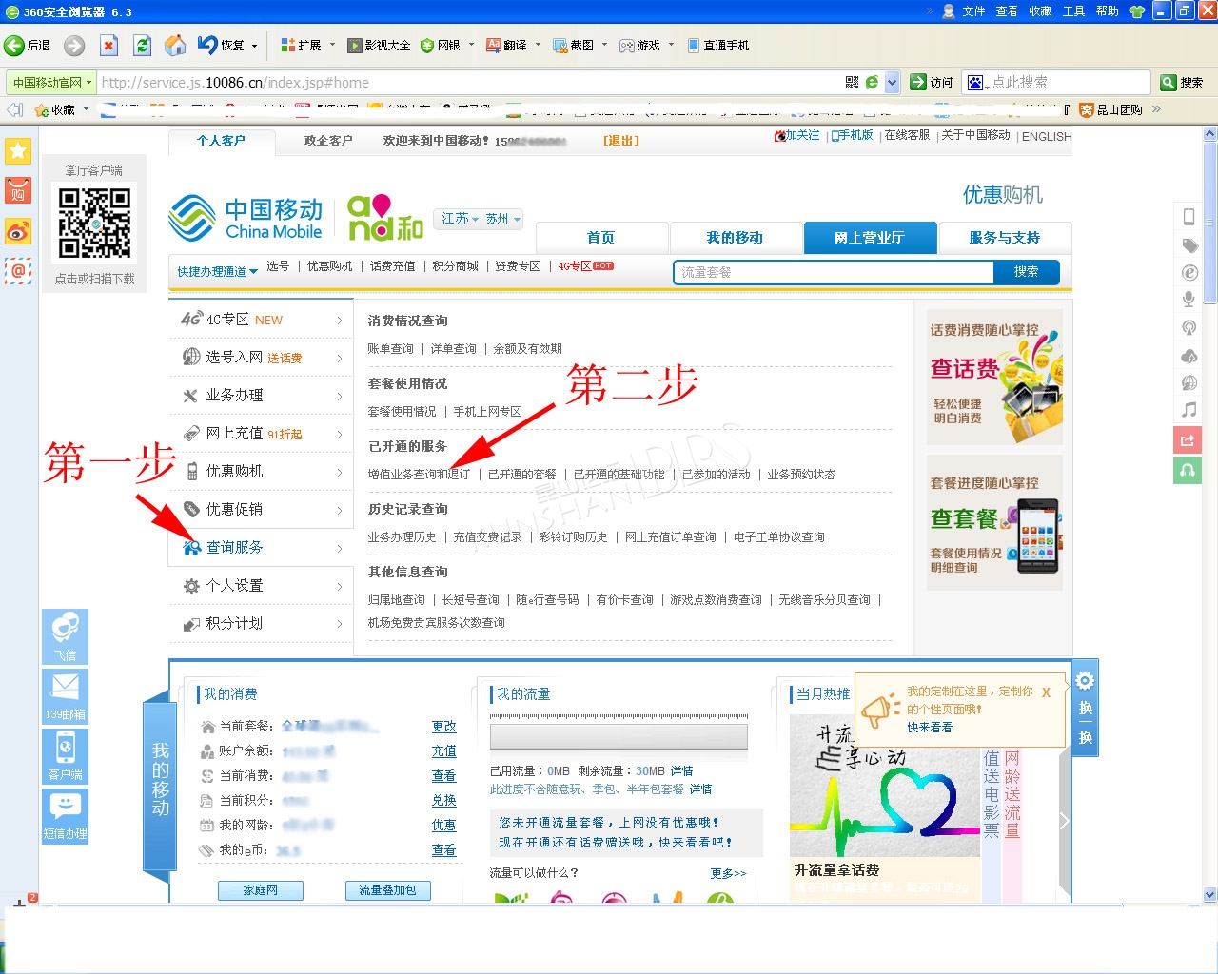
Task: Stop page loading with red X icon
Action: (108, 46)
